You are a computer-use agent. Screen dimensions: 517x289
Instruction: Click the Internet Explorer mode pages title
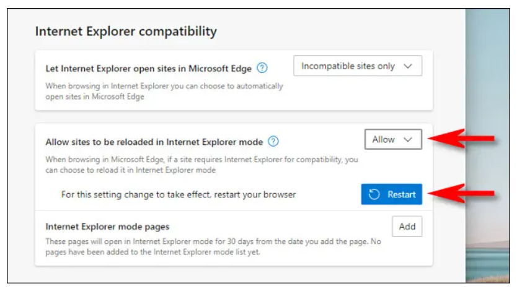pos(107,226)
